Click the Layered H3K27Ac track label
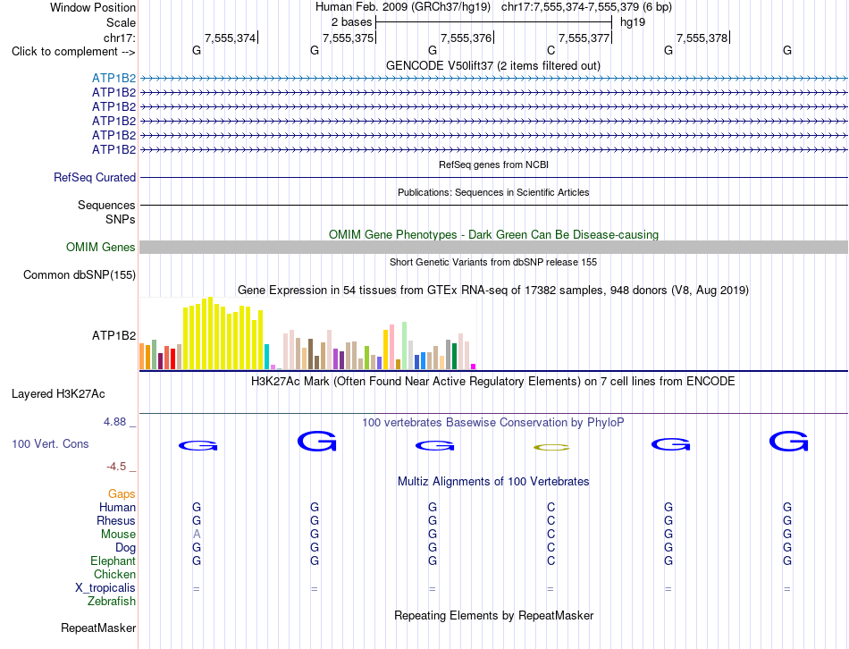Image resolution: width=849 pixels, height=649 pixels. (x=58, y=394)
